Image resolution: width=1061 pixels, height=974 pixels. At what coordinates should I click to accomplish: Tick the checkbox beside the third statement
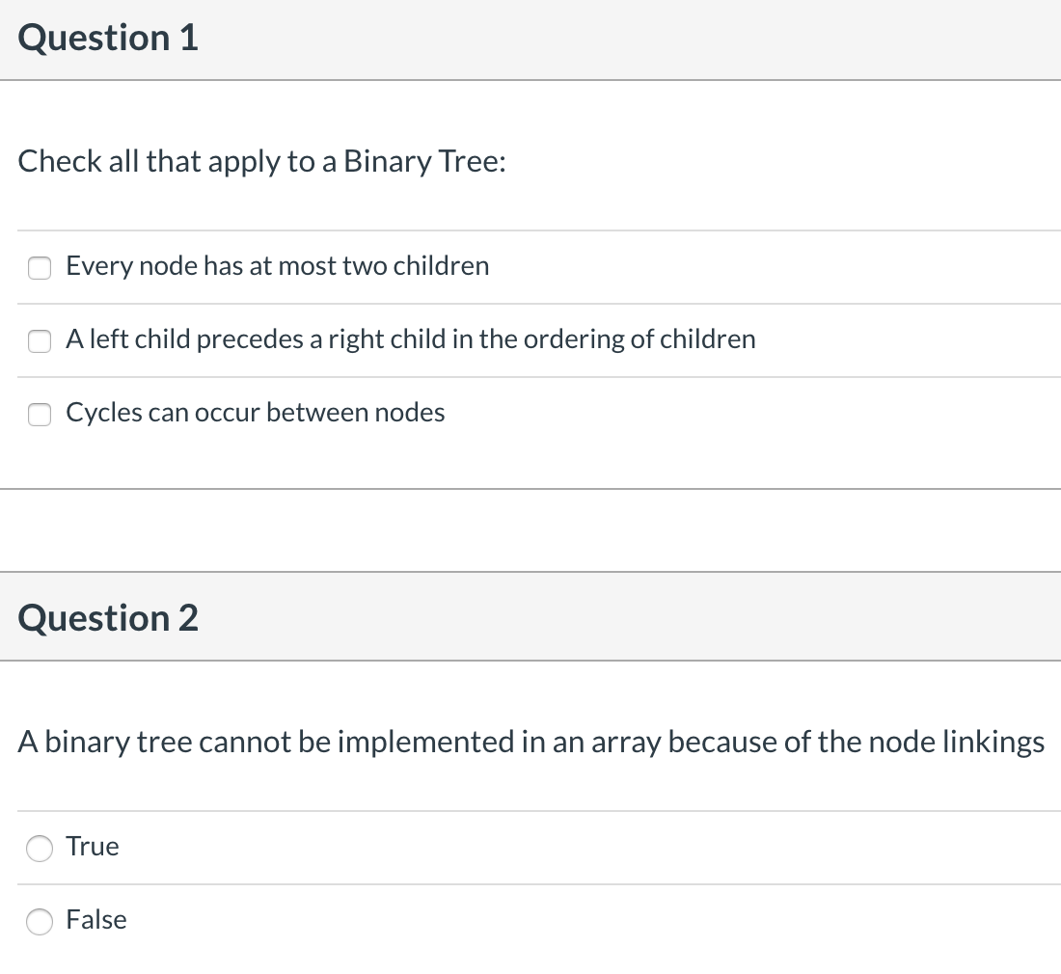click(40, 414)
